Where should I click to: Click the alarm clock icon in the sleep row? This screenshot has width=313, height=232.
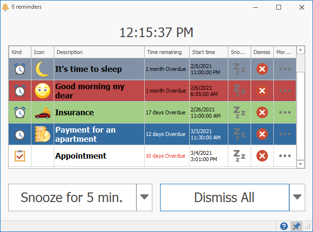20,69
